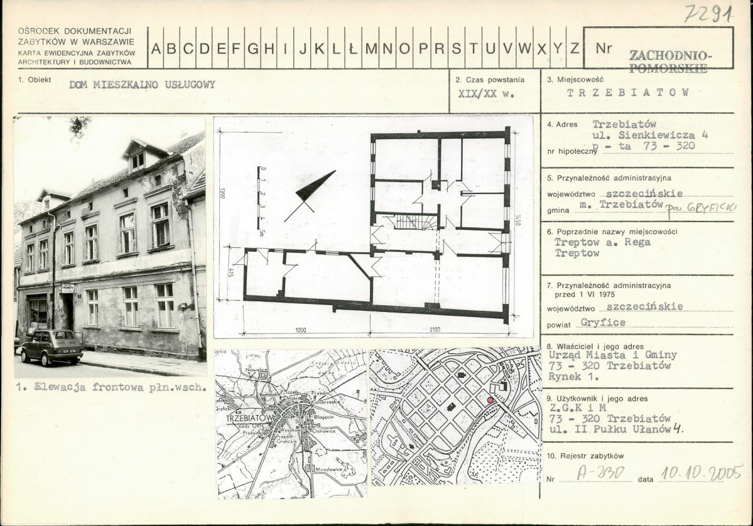
Task: Select the letter M index box
Action: click(371, 48)
